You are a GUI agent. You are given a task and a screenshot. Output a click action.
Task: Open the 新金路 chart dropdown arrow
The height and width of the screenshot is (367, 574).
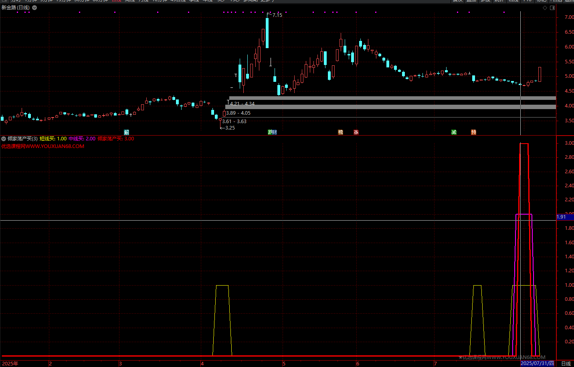pyautogui.click(x=34, y=8)
